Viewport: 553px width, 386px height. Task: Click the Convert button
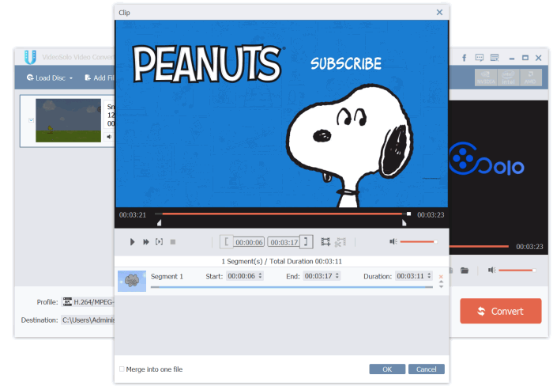500,311
